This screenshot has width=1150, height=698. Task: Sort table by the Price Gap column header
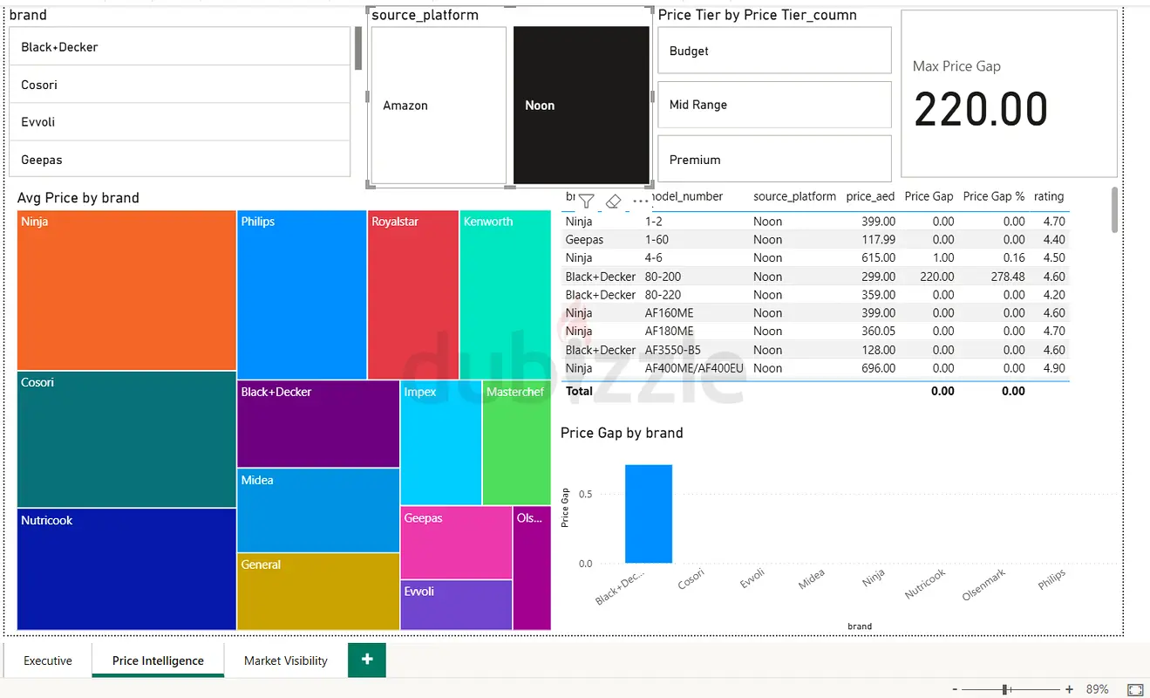(x=929, y=196)
